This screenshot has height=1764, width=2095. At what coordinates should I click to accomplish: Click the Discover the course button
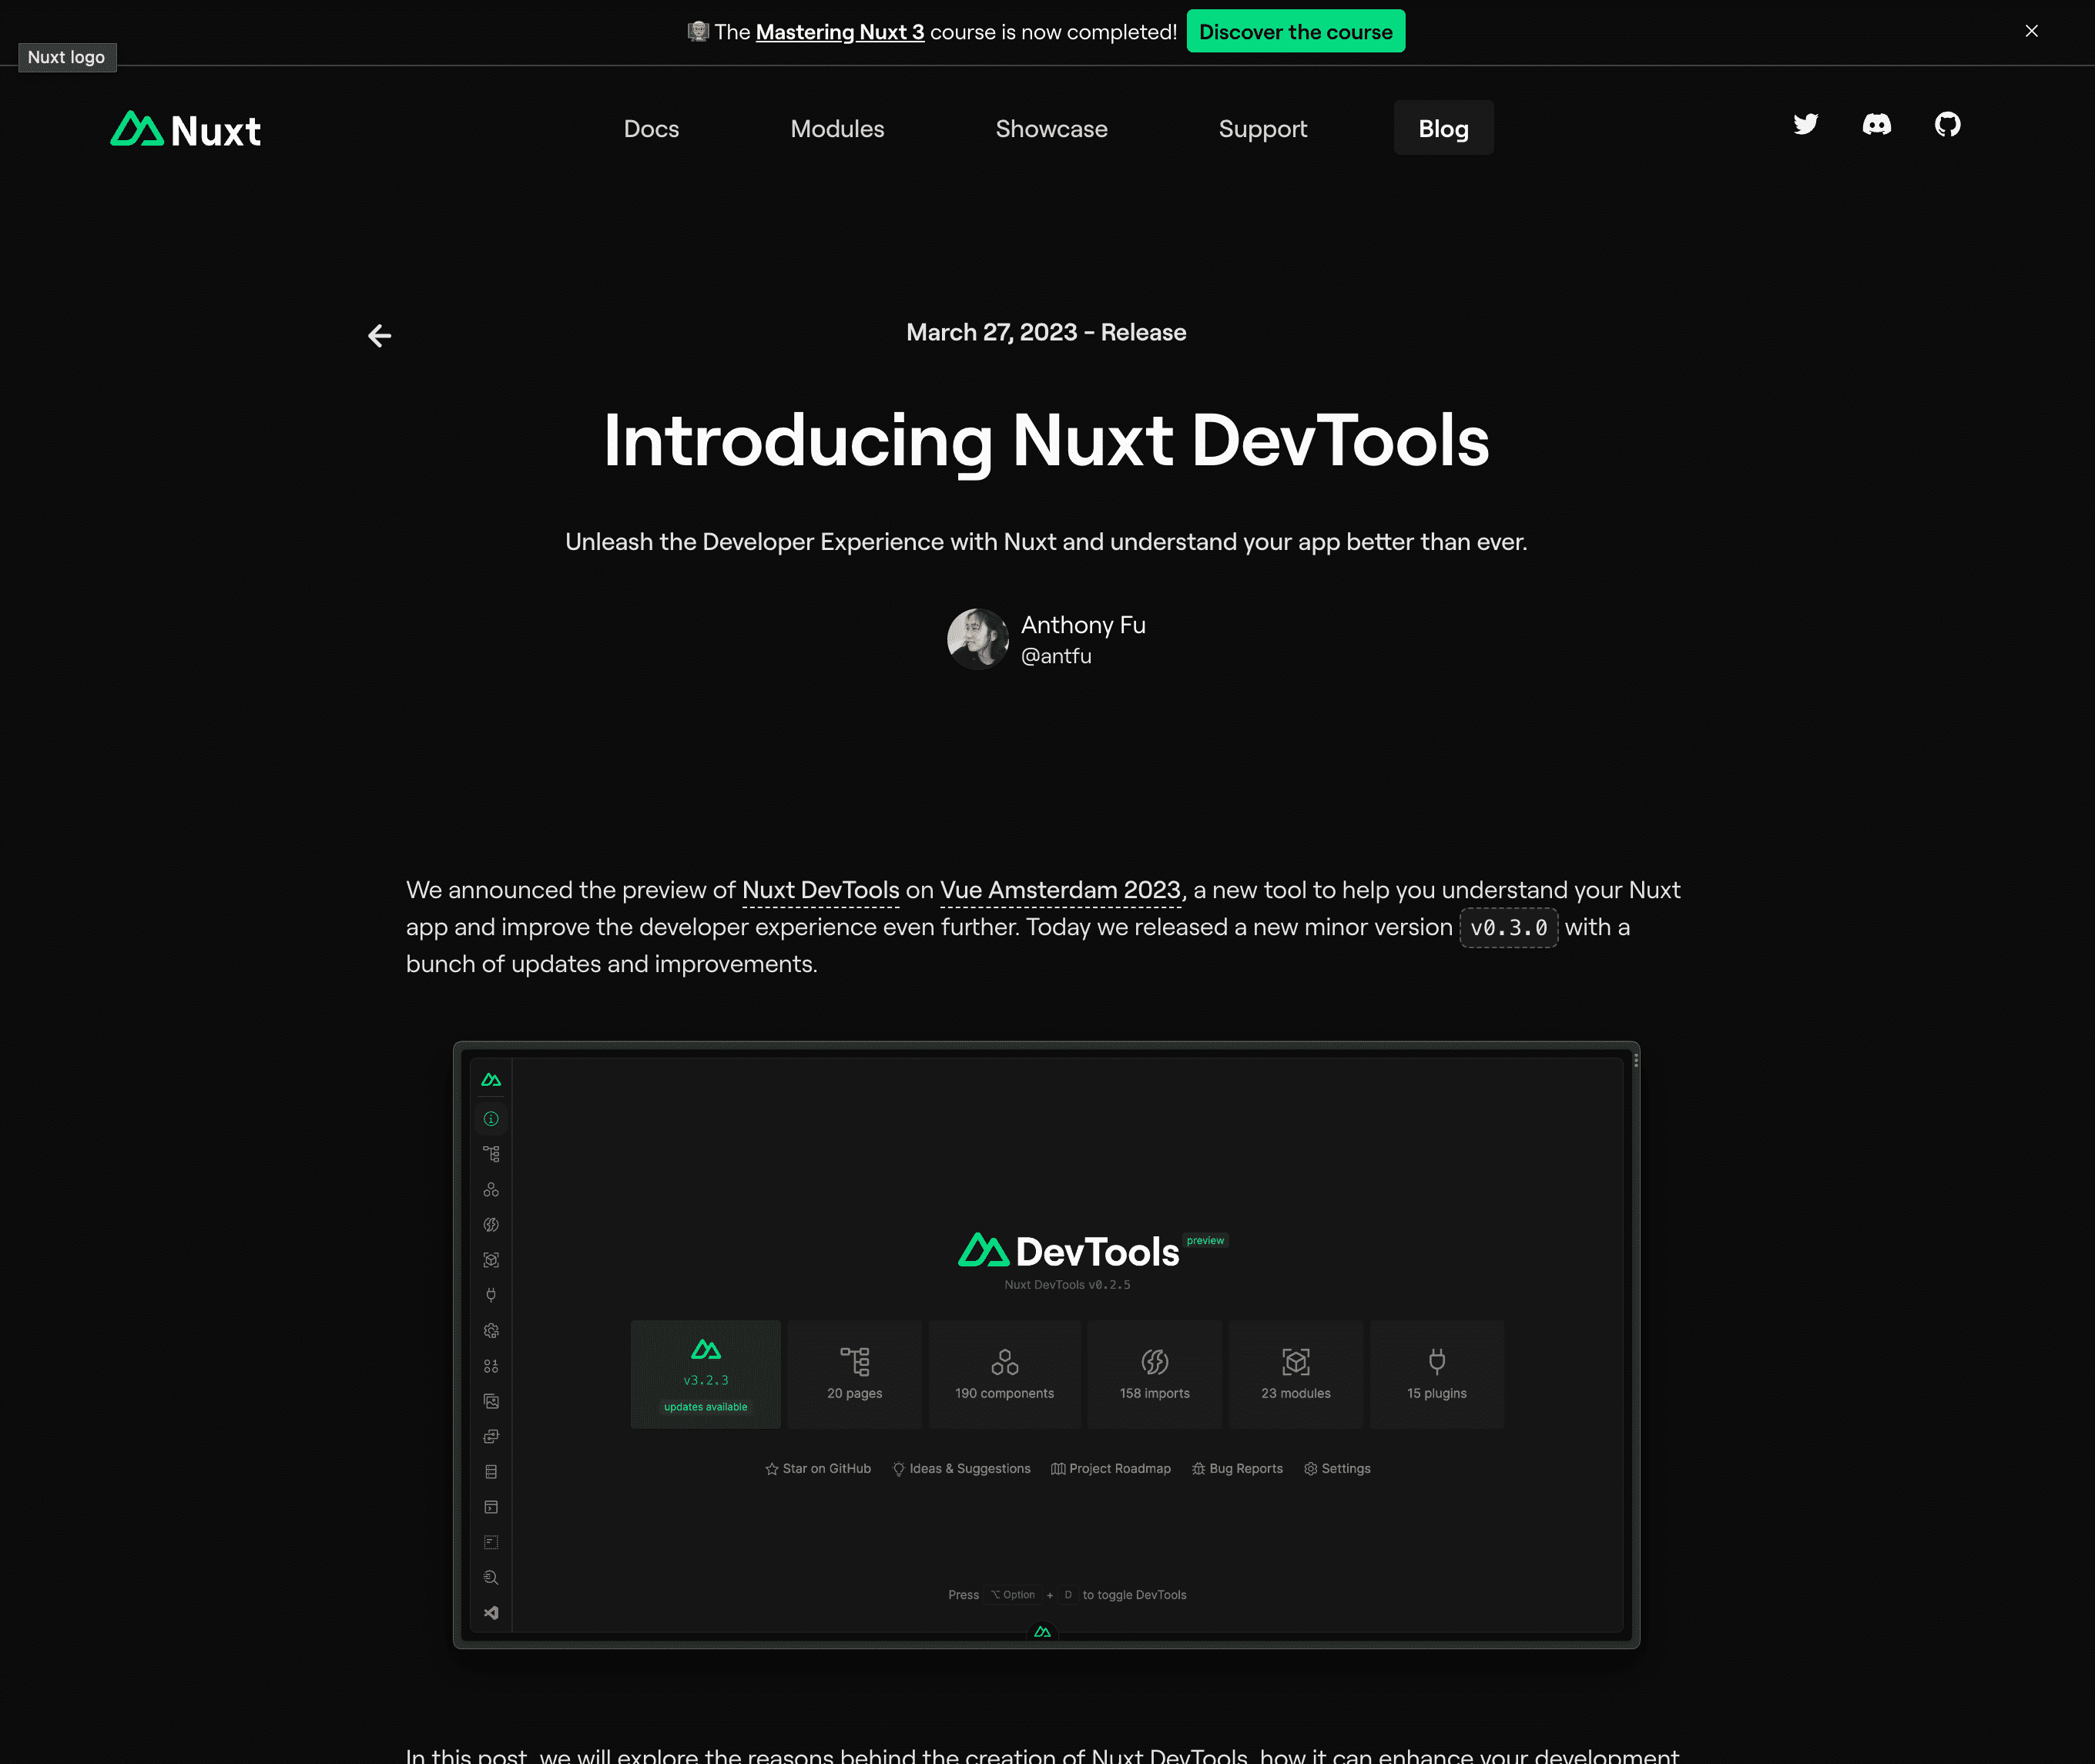pyautogui.click(x=1295, y=31)
